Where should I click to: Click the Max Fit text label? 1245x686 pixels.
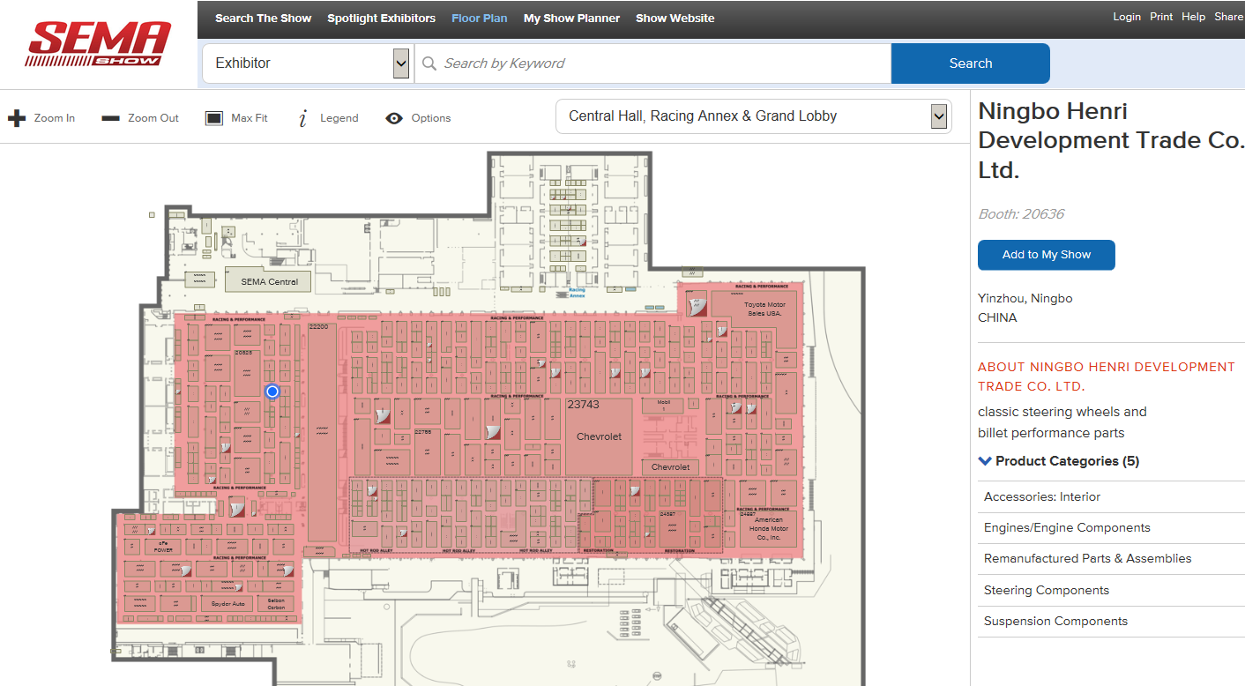(x=250, y=118)
